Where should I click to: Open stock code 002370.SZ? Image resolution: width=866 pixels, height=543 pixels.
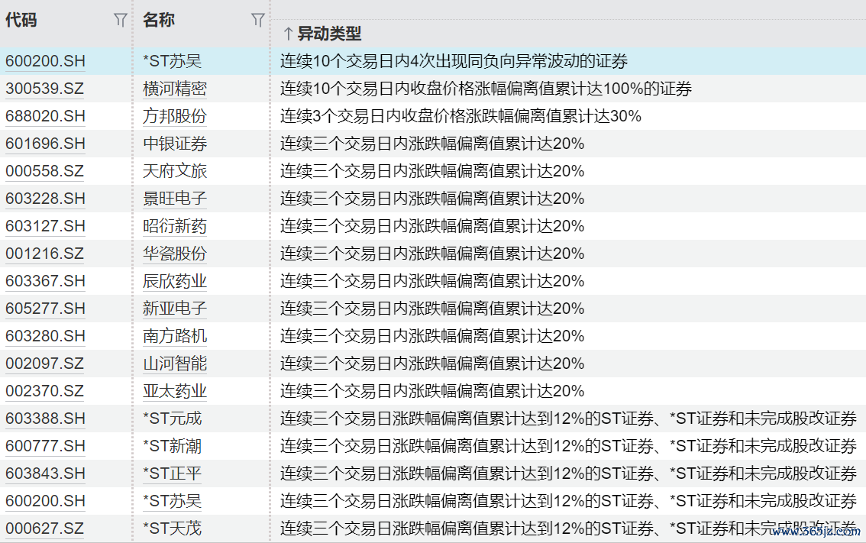pos(45,391)
